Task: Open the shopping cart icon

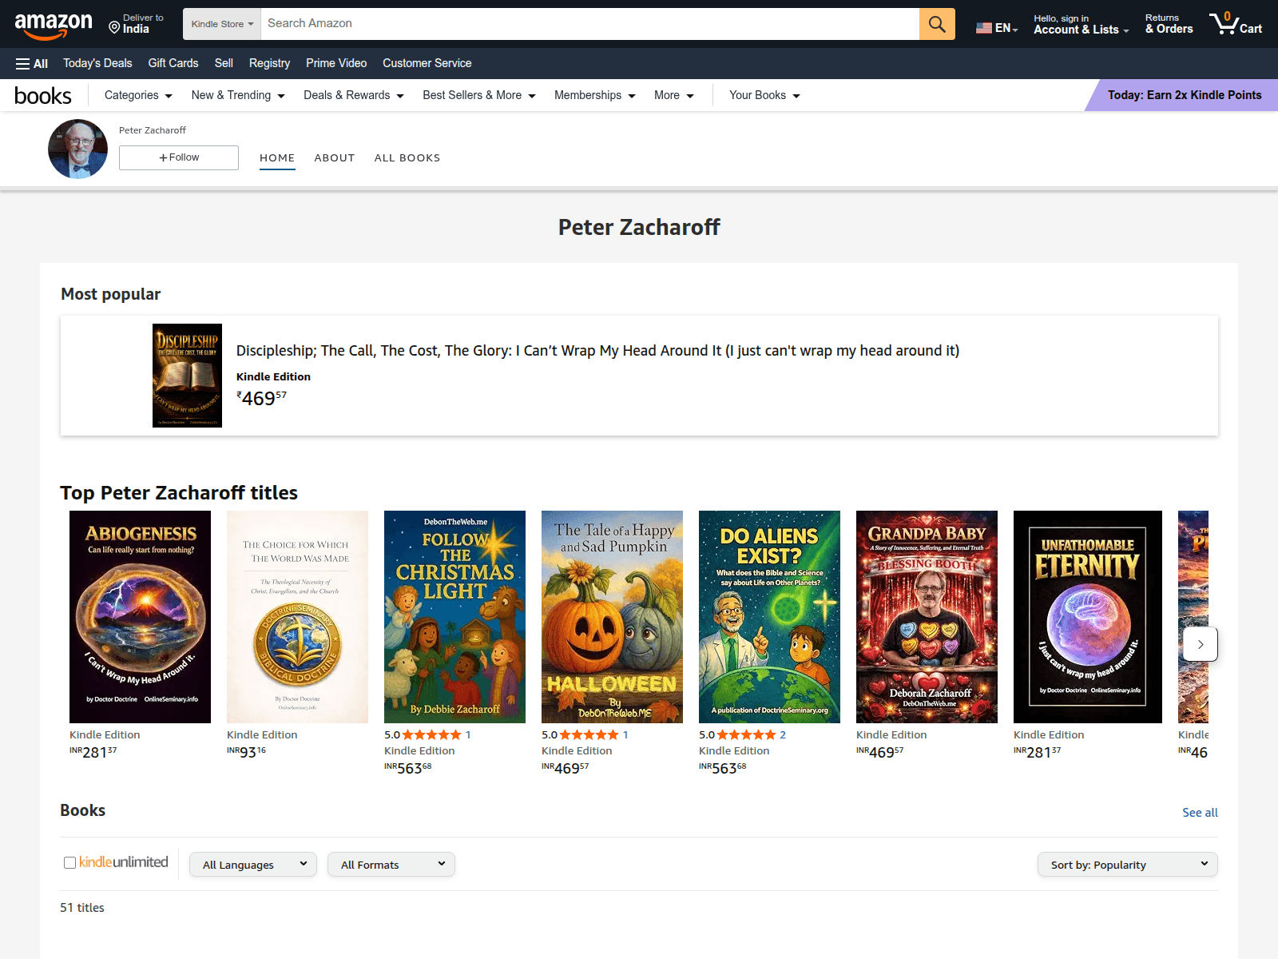Action: (x=1236, y=24)
